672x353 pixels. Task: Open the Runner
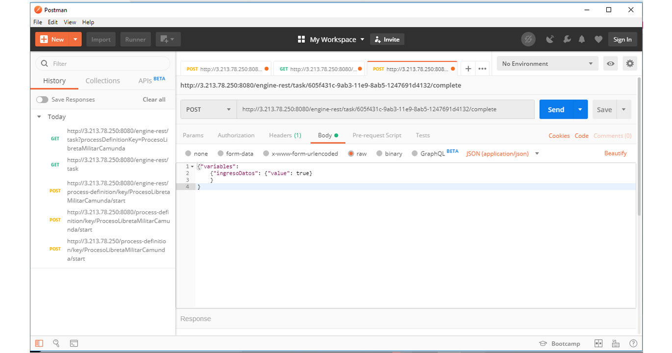135,39
